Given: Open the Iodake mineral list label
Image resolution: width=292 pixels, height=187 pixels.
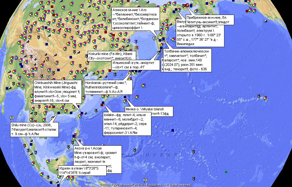Looking at the screenshot, I should coord(127,124).
